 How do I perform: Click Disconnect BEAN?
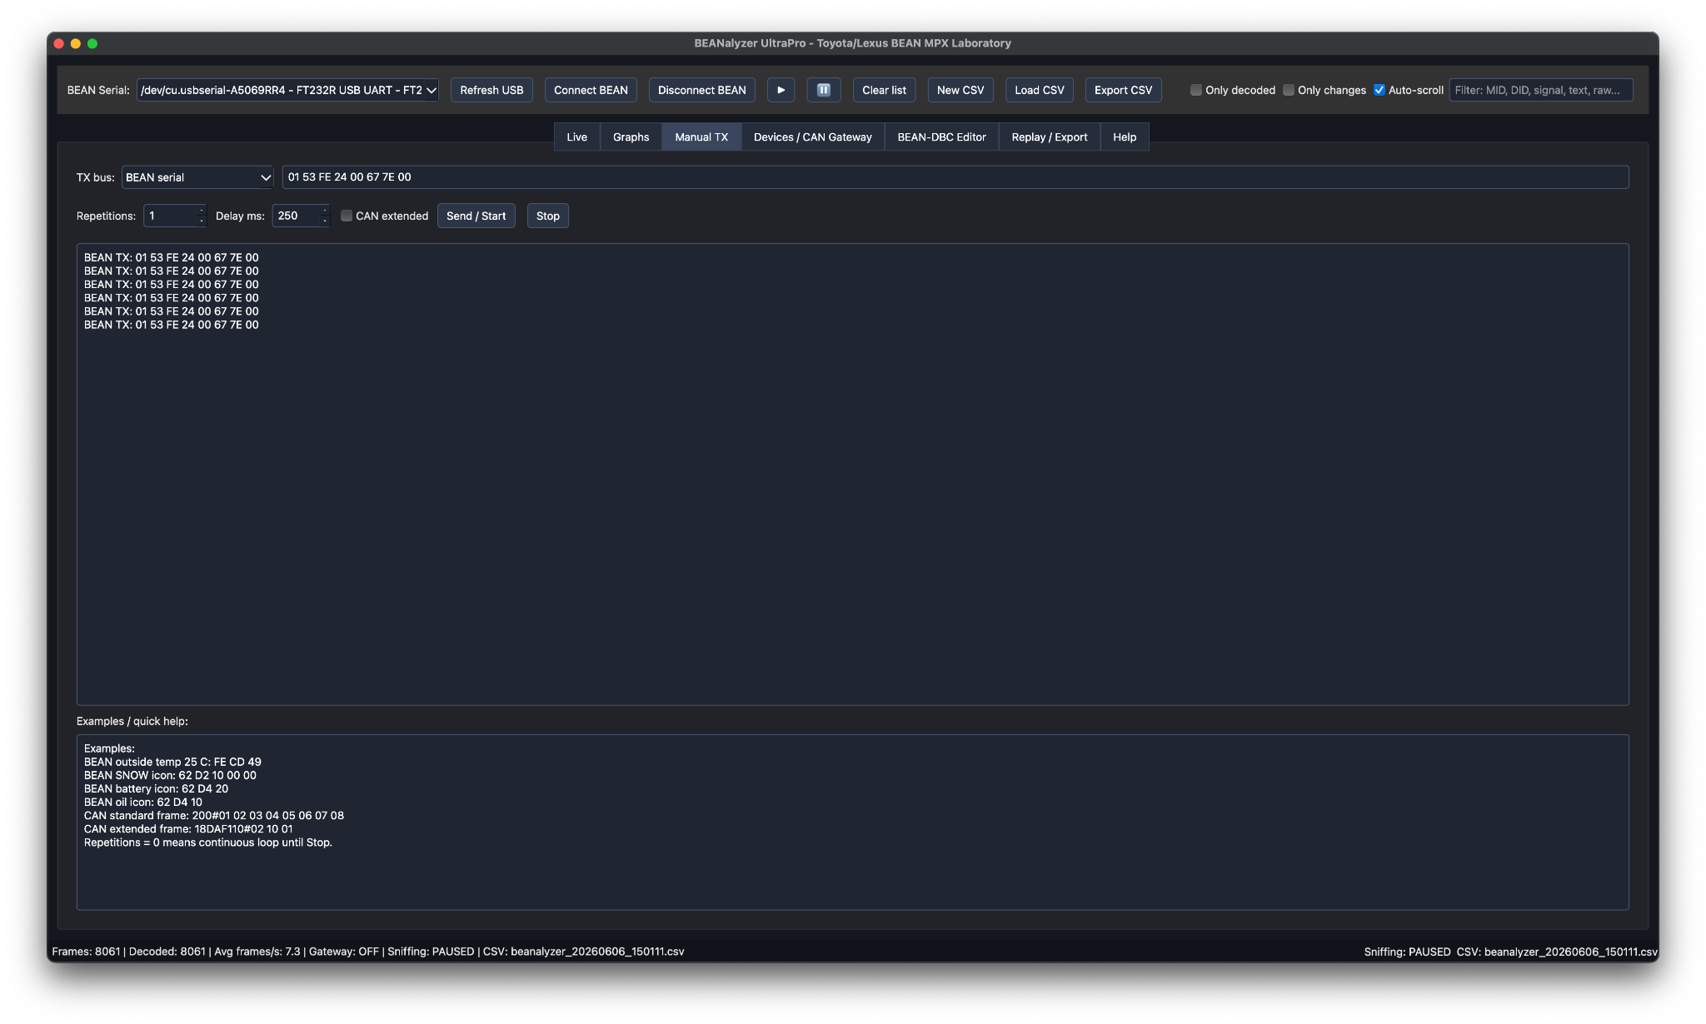tap(701, 90)
